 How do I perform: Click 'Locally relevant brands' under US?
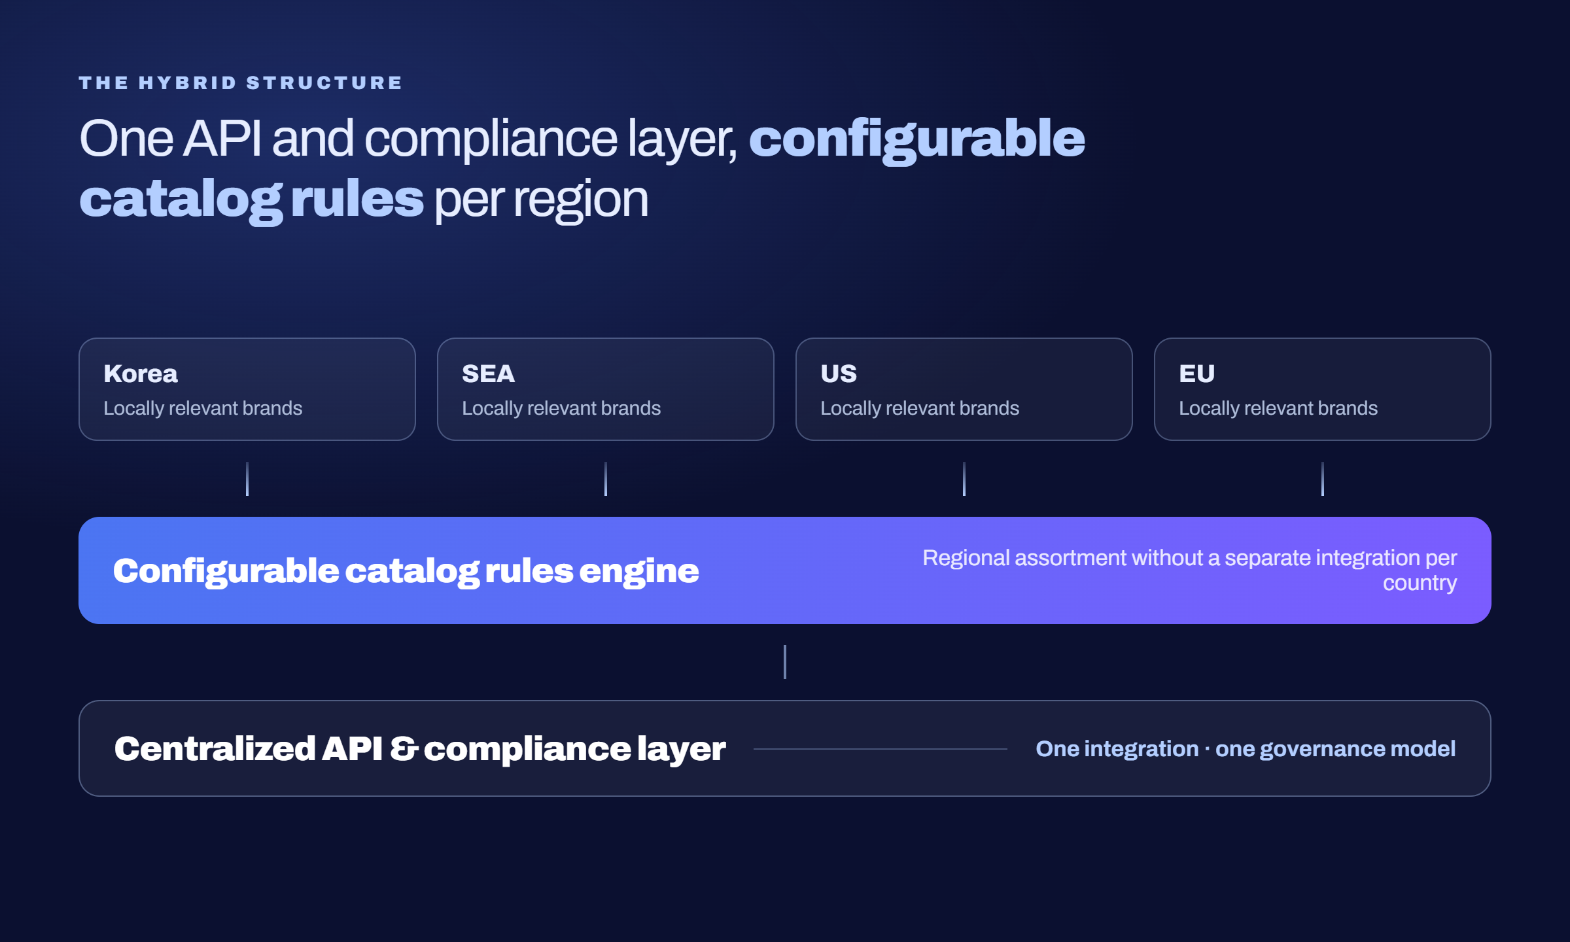pyautogui.click(x=920, y=408)
